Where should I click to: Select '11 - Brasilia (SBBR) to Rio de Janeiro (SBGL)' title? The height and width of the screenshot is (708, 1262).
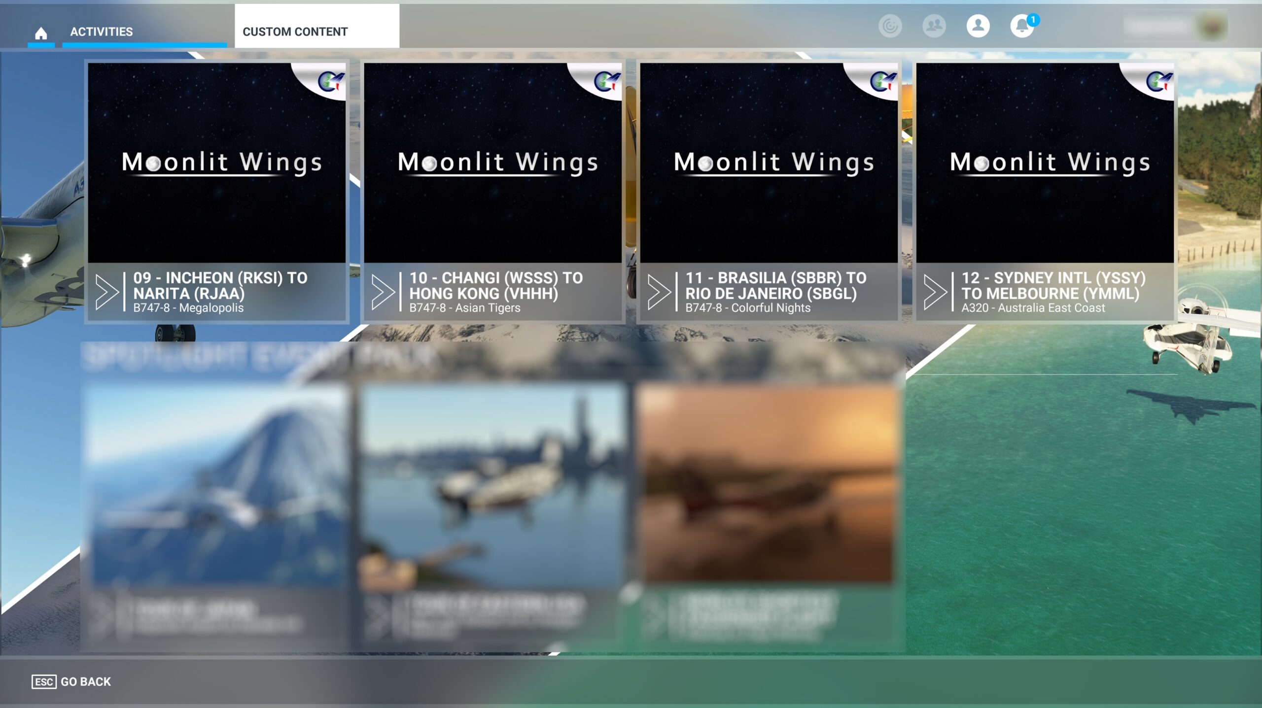[776, 286]
